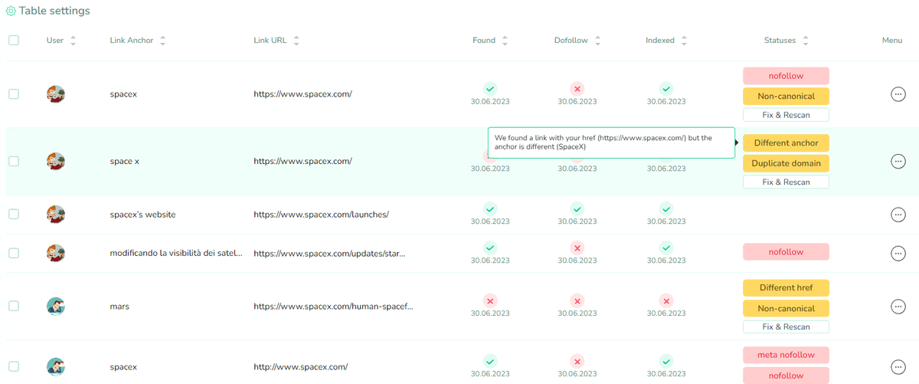Click Fix & Rescan in 'mars' row
The image size is (919, 384).
pos(786,327)
